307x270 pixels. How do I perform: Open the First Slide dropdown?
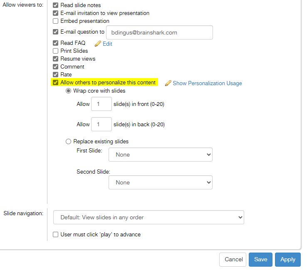pyautogui.click(x=160, y=155)
